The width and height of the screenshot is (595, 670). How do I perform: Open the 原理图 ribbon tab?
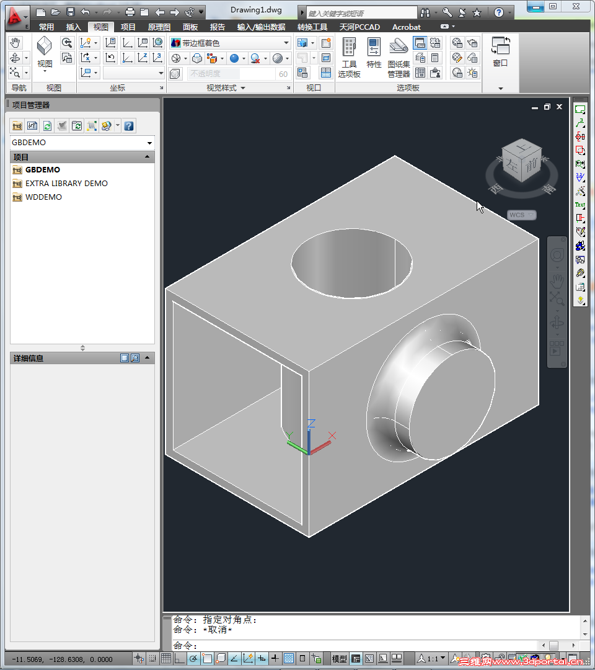[159, 27]
